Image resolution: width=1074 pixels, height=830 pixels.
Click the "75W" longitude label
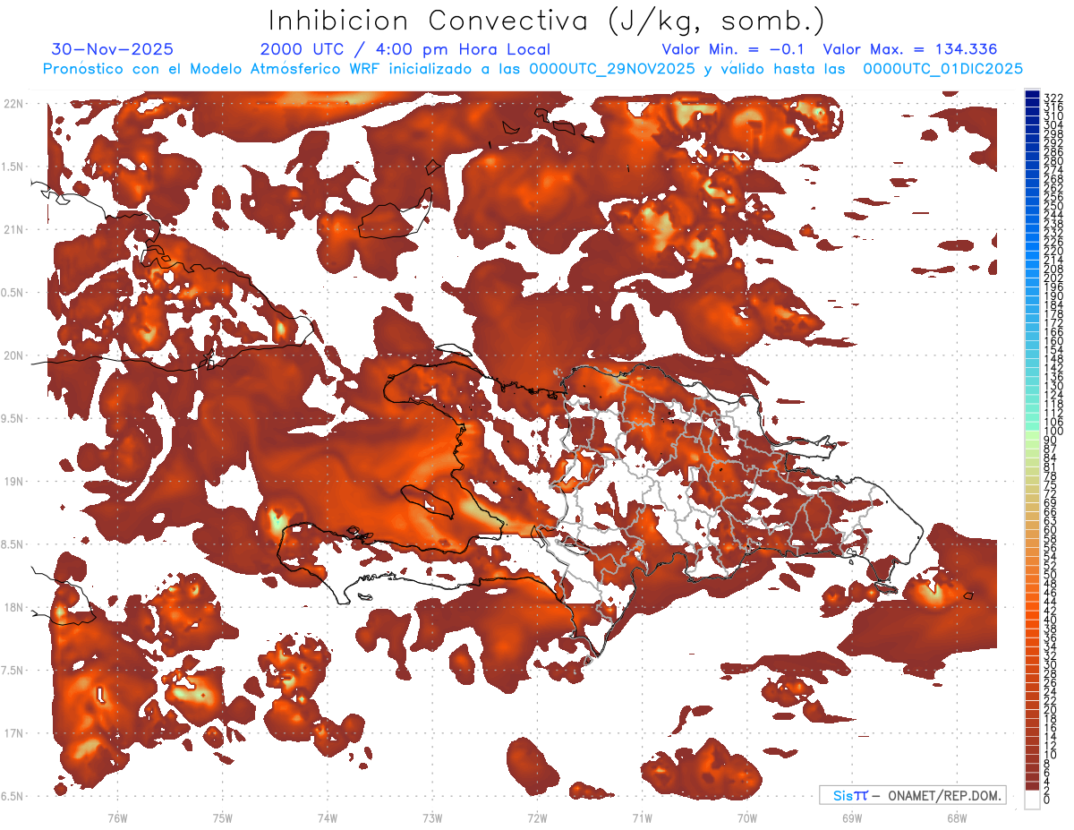pos(222,817)
